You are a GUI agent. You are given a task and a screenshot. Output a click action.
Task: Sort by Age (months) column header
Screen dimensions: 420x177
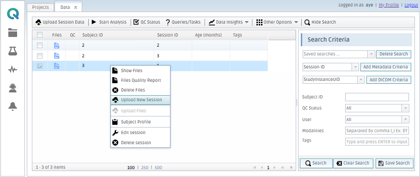(x=211, y=35)
